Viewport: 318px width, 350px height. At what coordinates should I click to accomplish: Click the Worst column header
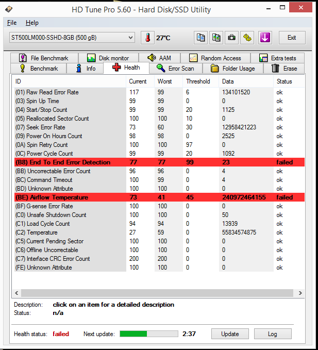pos(169,81)
